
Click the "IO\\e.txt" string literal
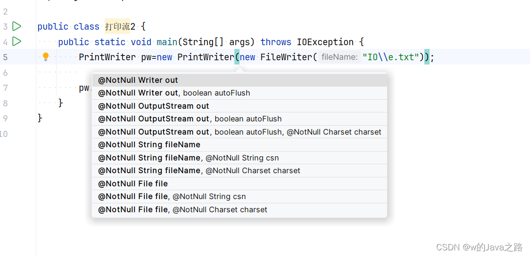click(390, 57)
